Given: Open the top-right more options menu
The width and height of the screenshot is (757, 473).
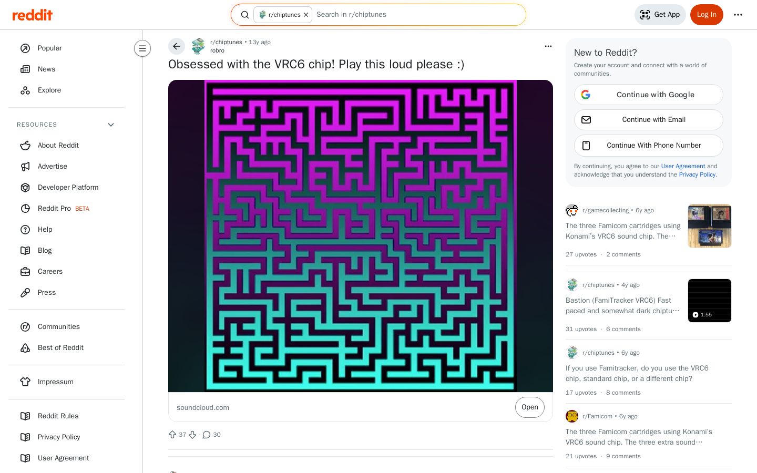Looking at the screenshot, I should 738,15.
